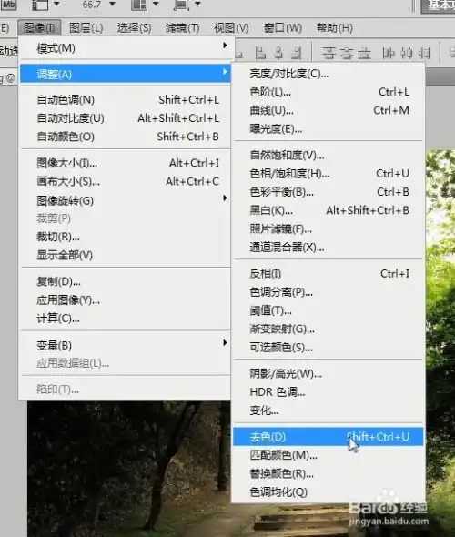Screen dimensions: 455x537
Task: Open 应用图像(Y)... dialog
Action: (x=126, y=300)
